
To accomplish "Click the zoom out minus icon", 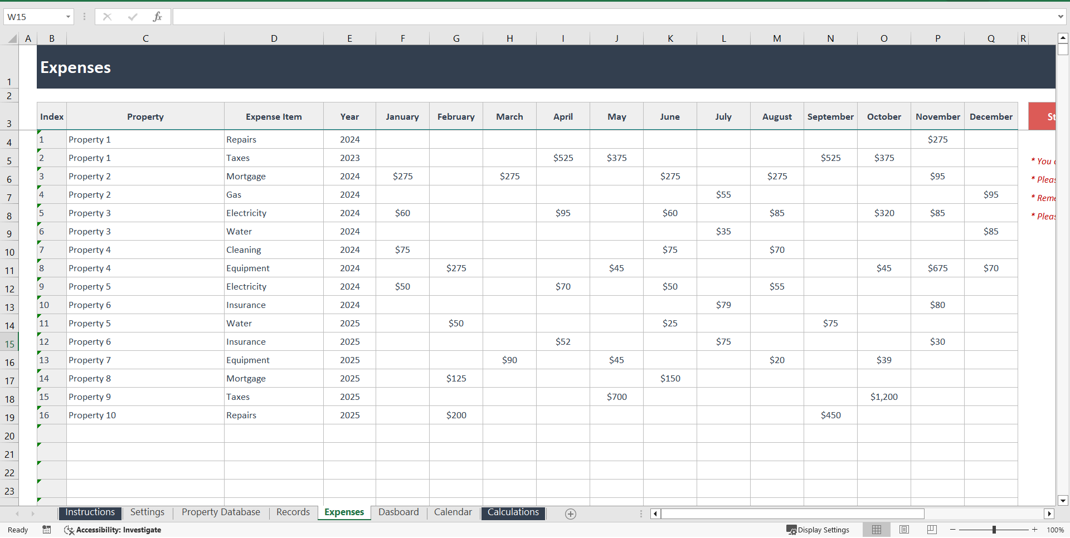I will [x=953, y=530].
